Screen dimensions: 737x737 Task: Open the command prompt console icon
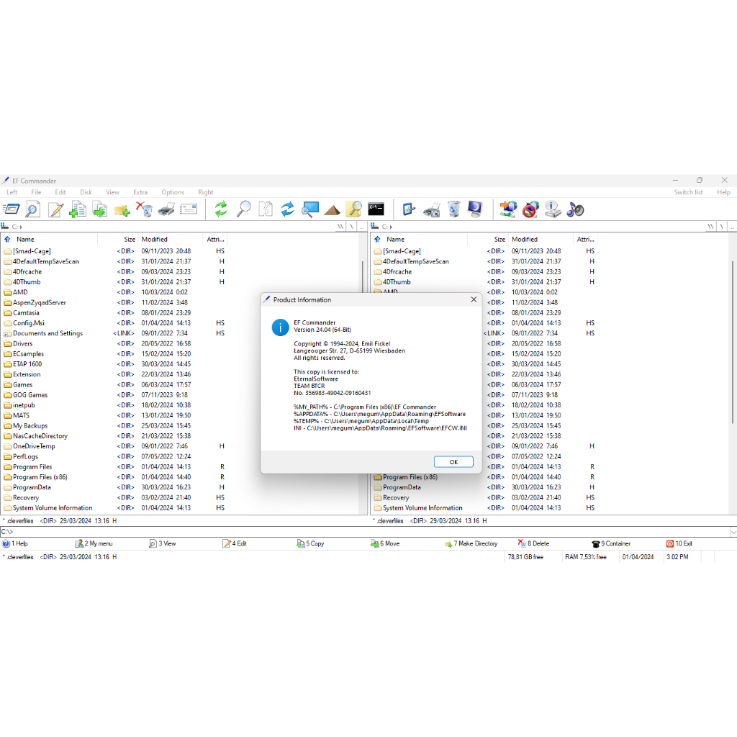376,209
